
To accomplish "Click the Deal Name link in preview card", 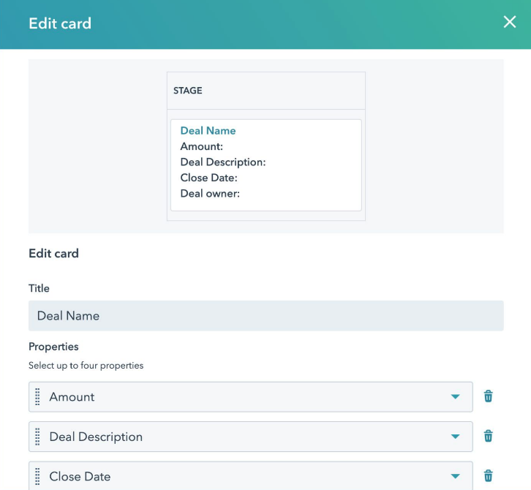I will (208, 131).
